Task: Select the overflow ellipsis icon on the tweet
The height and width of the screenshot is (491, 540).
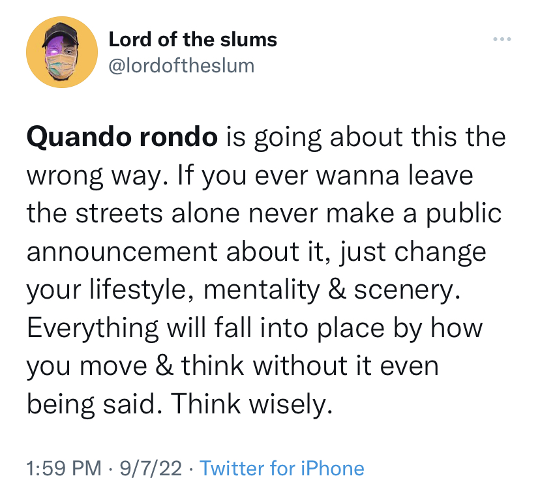Action: point(502,38)
